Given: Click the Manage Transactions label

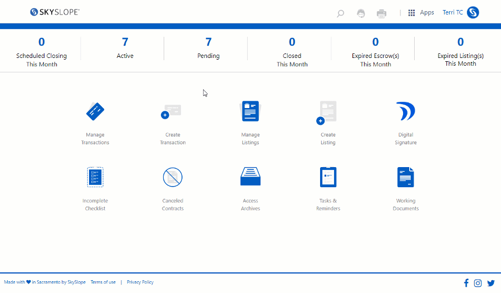Looking at the screenshot, I should pyautogui.click(x=95, y=139).
